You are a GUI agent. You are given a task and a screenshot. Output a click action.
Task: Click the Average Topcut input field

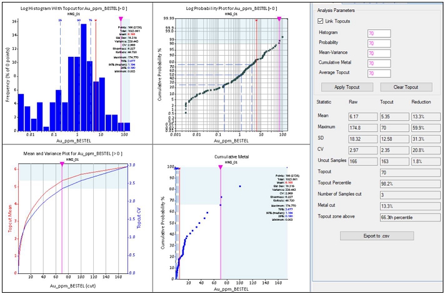pyautogui.click(x=379, y=73)
